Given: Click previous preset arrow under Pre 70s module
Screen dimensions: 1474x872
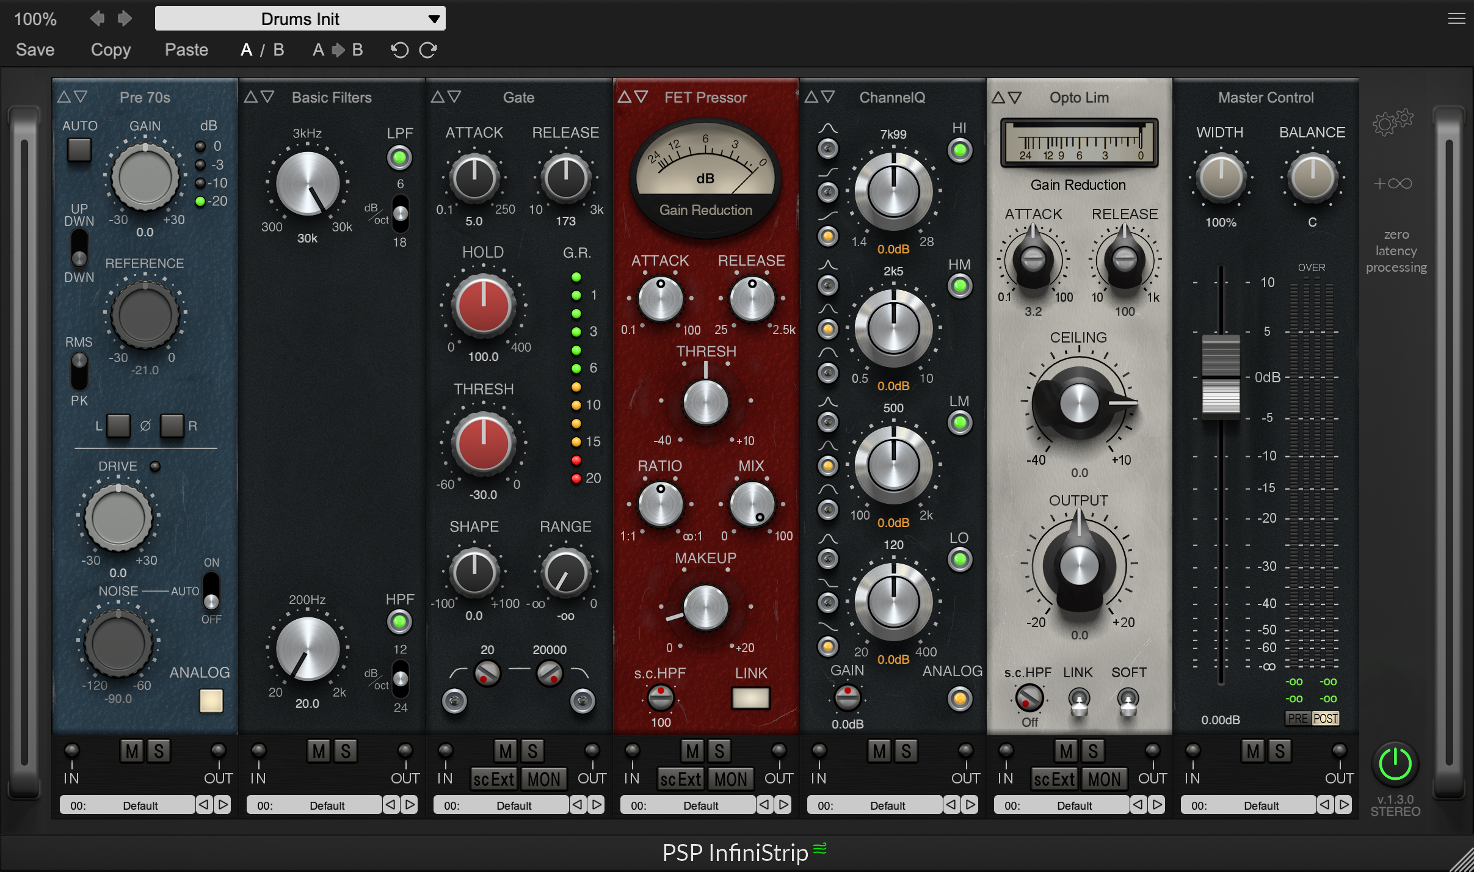Looking at the screenshot, I should 204,805.
